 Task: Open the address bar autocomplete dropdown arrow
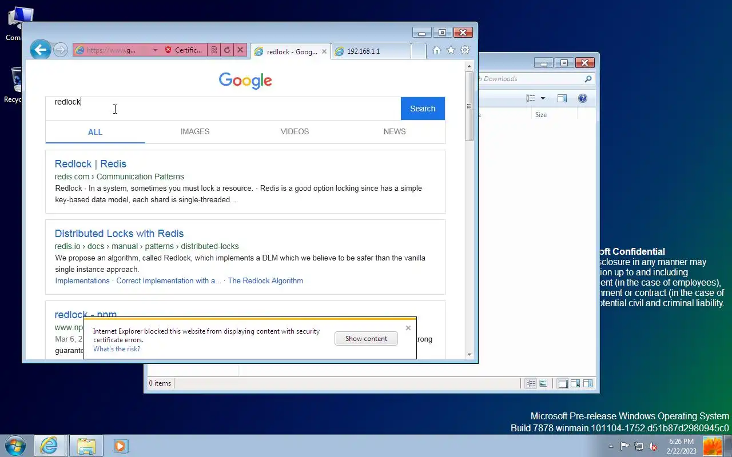pos(155,50)
